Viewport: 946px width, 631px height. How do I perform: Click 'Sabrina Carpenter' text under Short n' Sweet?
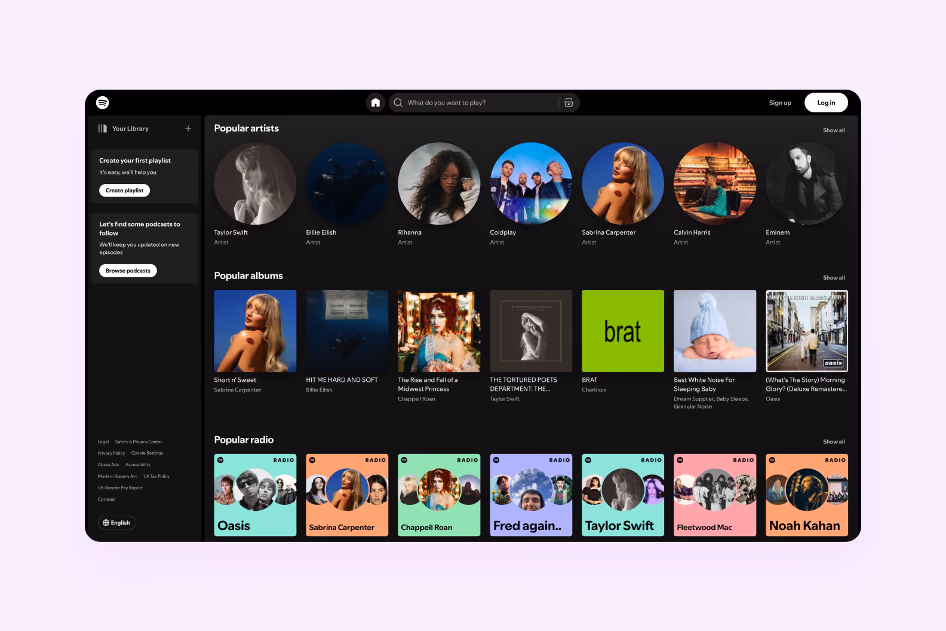point(238,390)
